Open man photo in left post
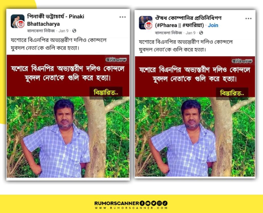 pos(68,137)
